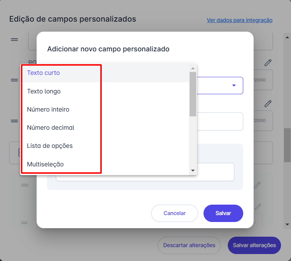The width and height of the screenshot is (291, 261).
Task: Click the dropdown list's scroll down arrow
Action: pos(193,170)
